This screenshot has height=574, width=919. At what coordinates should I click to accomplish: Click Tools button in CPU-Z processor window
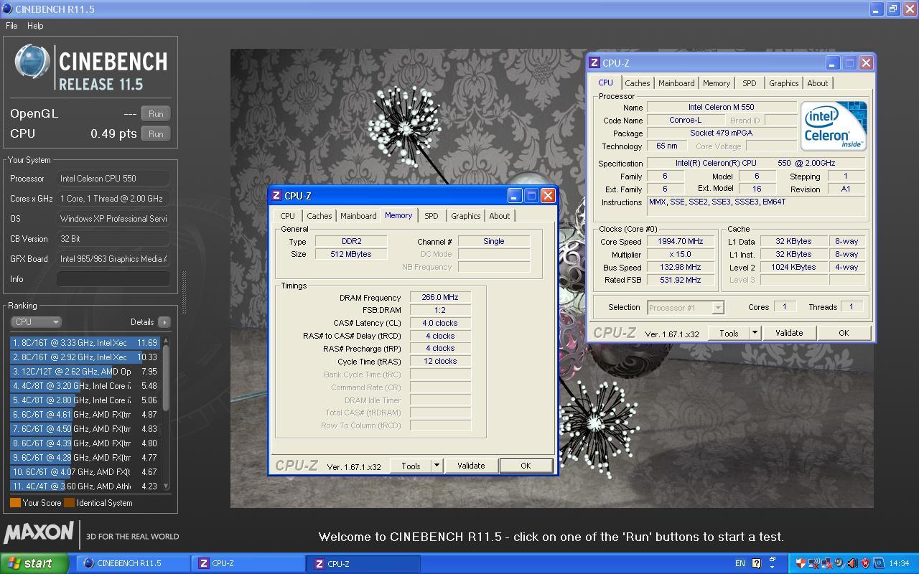point(729,333)
